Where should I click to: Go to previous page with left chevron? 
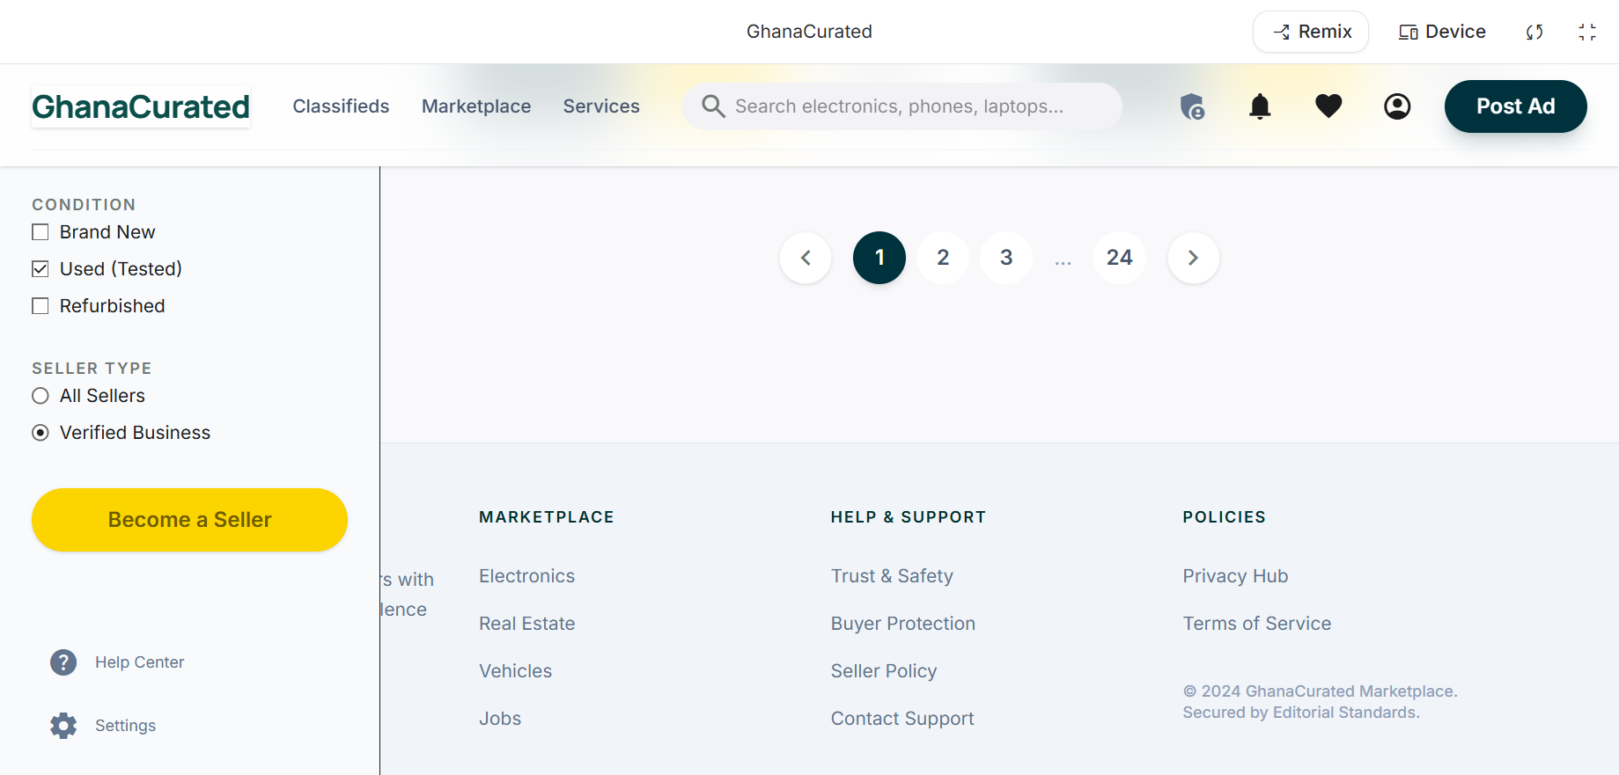[x=806, y=258]
